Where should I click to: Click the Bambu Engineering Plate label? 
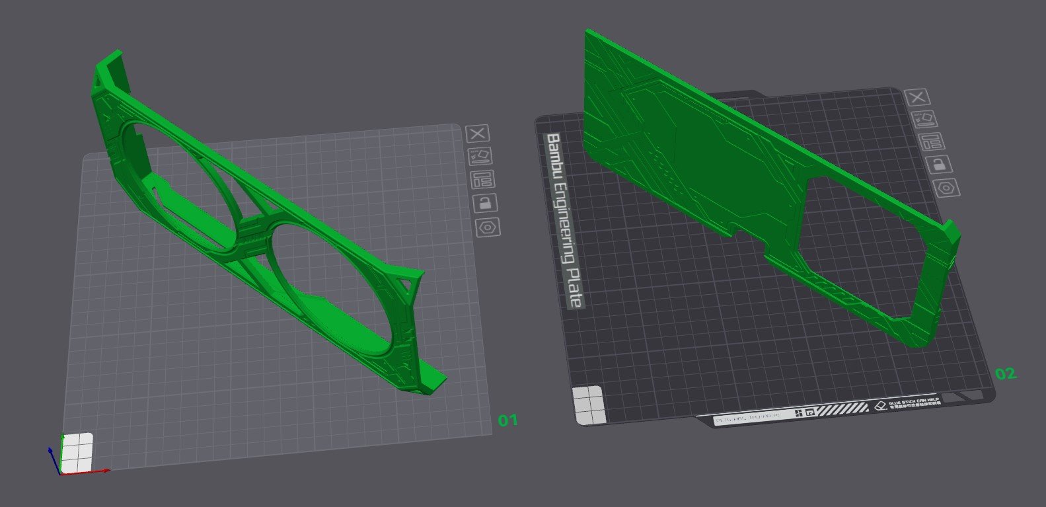click(564, 220)
